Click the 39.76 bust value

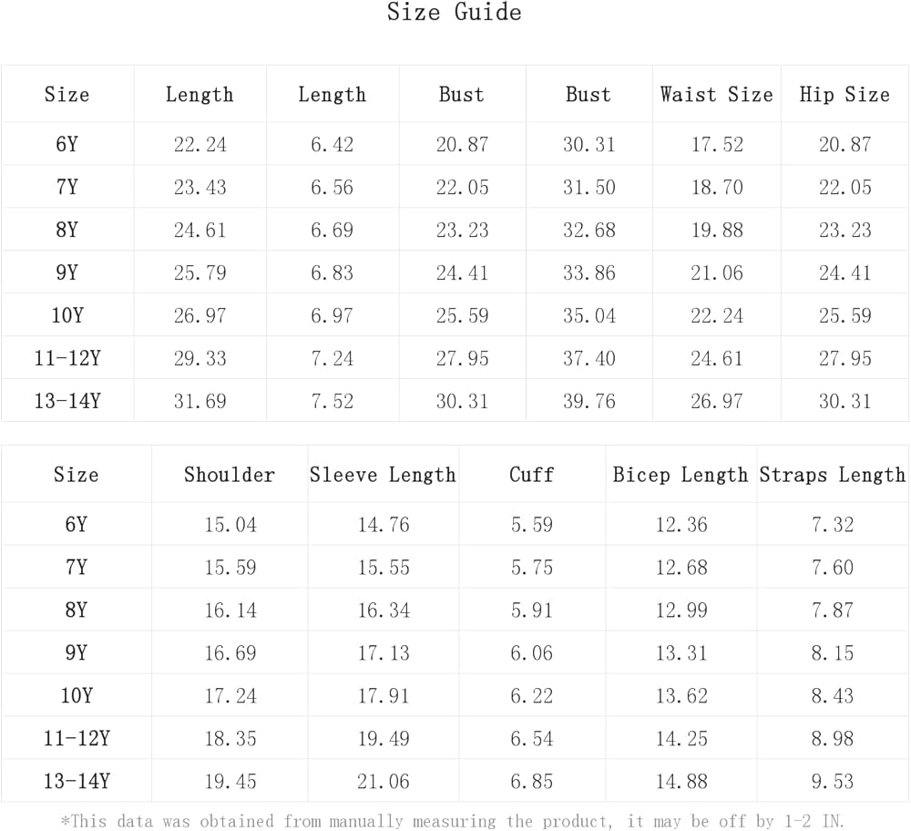point(589,402)
